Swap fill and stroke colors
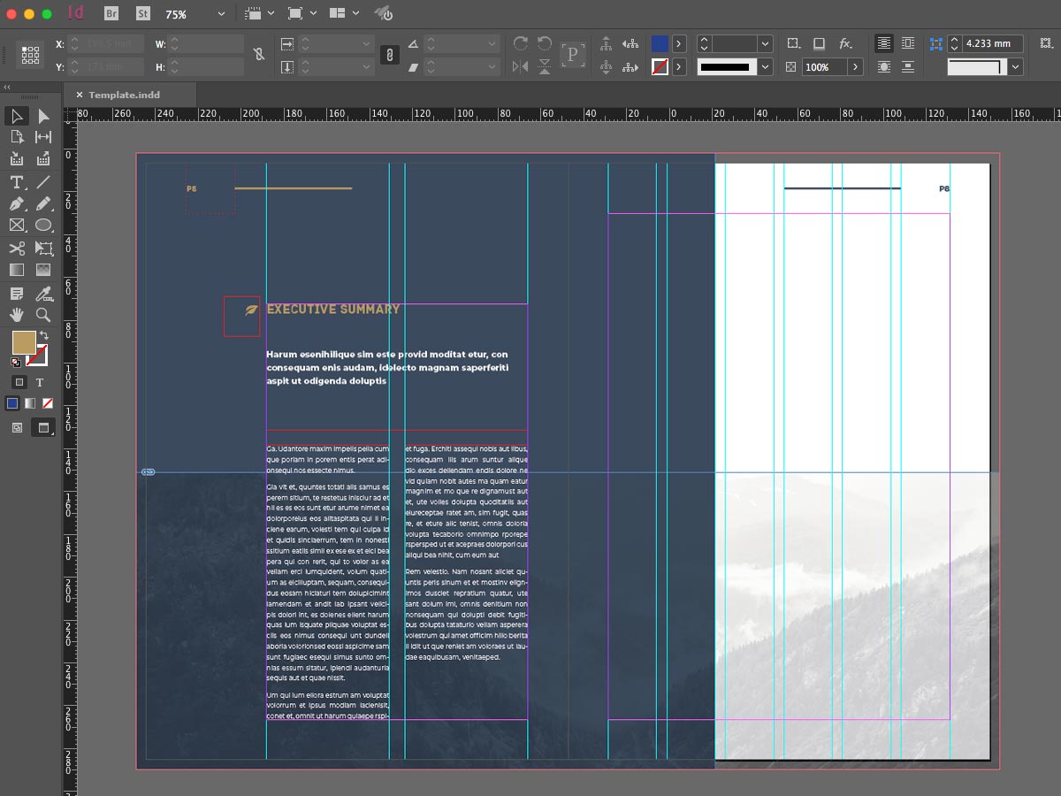 pyautogui.click(x=44, y=336)
